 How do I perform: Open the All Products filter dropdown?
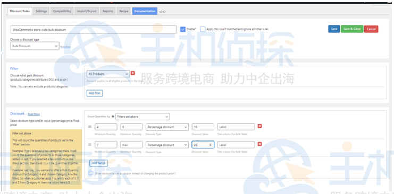point(108,74)
